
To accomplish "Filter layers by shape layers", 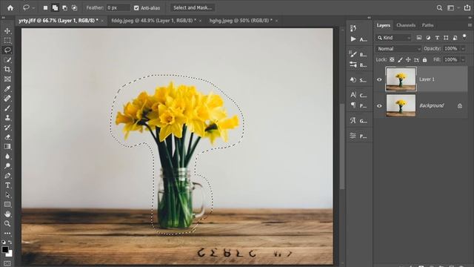I will [446, 38].
